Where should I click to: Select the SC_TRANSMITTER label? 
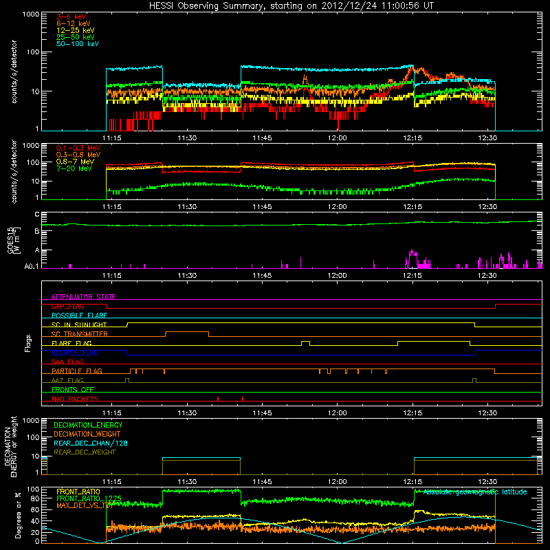(x=80, y=334)
